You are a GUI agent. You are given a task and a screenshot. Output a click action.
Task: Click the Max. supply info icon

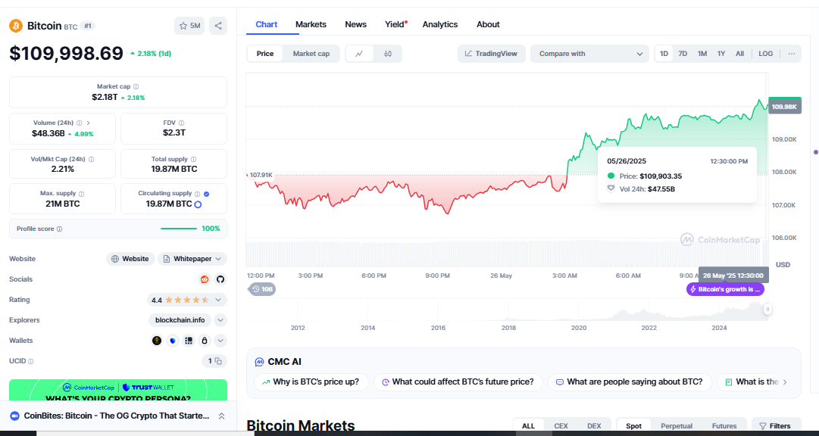tap(81, 194)
